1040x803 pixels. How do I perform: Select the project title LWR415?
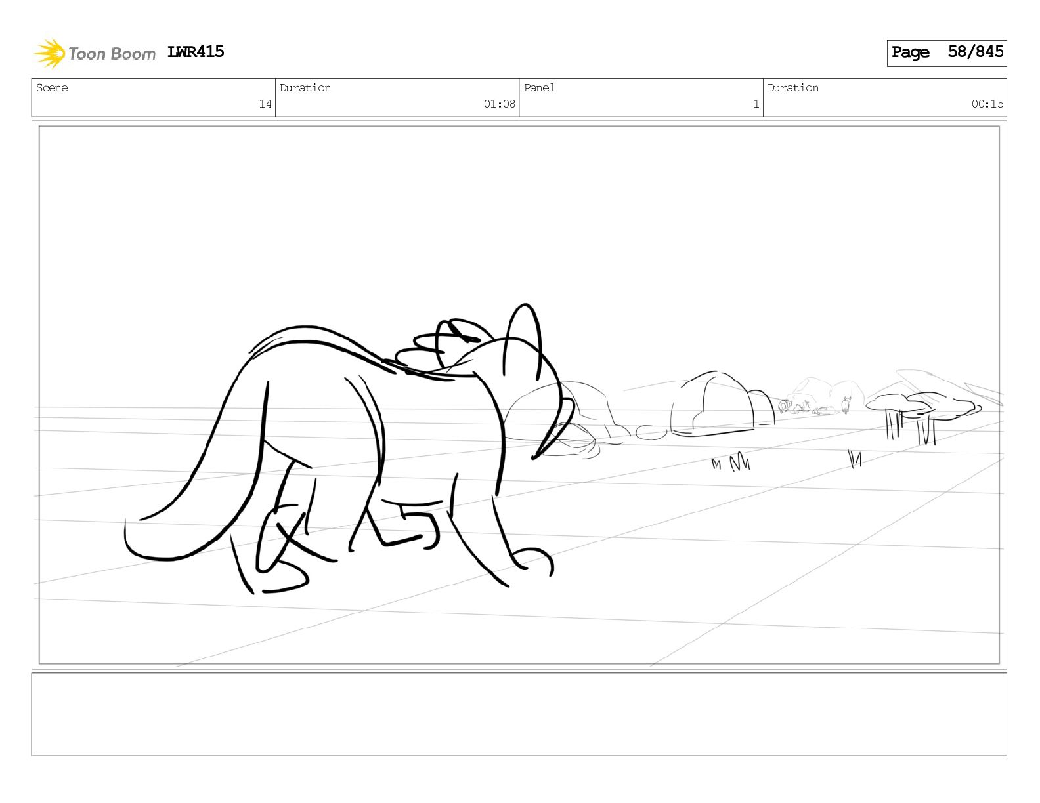(196, 52)
